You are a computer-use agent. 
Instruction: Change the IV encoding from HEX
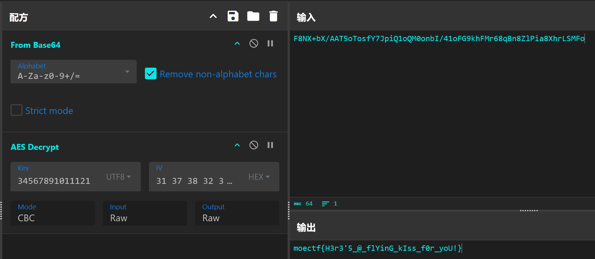tap(259, 177)
